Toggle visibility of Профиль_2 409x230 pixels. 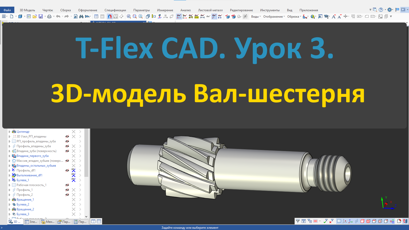(67, 195)
